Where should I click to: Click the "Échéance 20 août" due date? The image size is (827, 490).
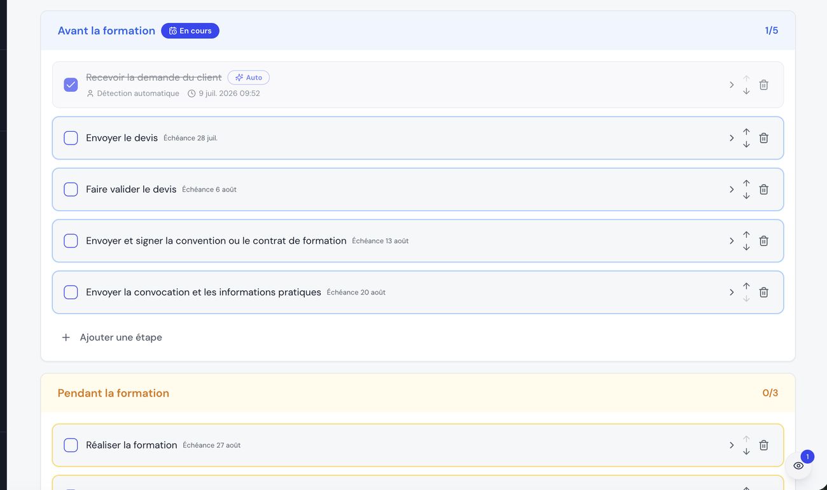click(356, 293)
